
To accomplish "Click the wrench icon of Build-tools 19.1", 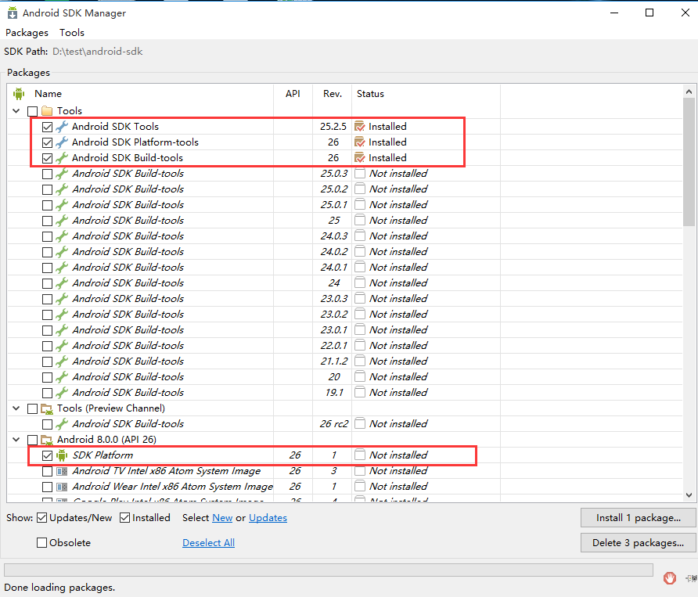I will click(62, 393).
